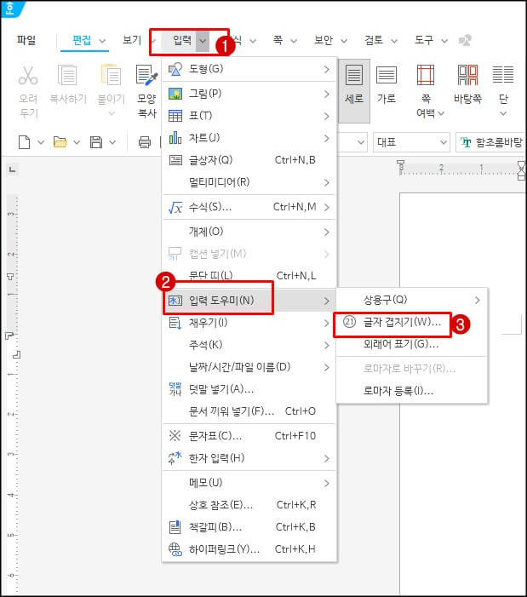This screenshot has width=527, height=597.
Task: Set landscape orientation with 가로 icon
Action: click(x=387, y=75)
